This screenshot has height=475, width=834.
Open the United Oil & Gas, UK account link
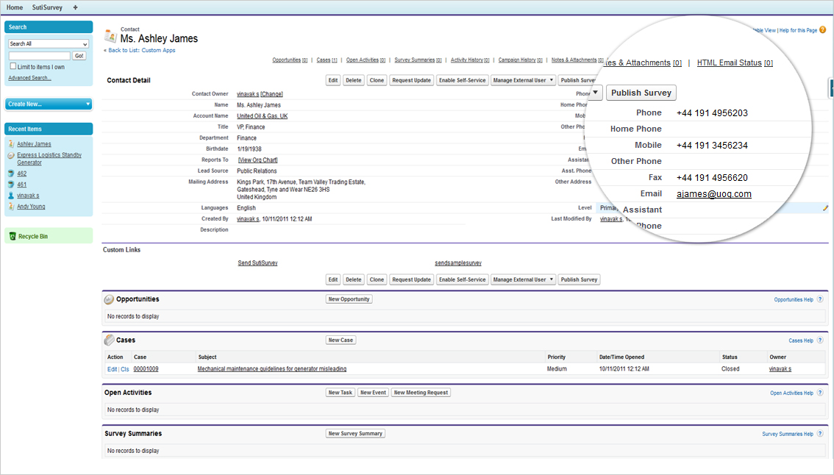[263, 116]
